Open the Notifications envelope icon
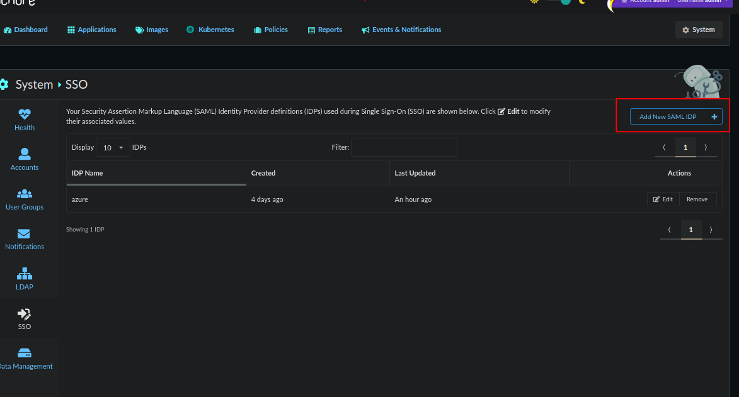 coord(24,238)
